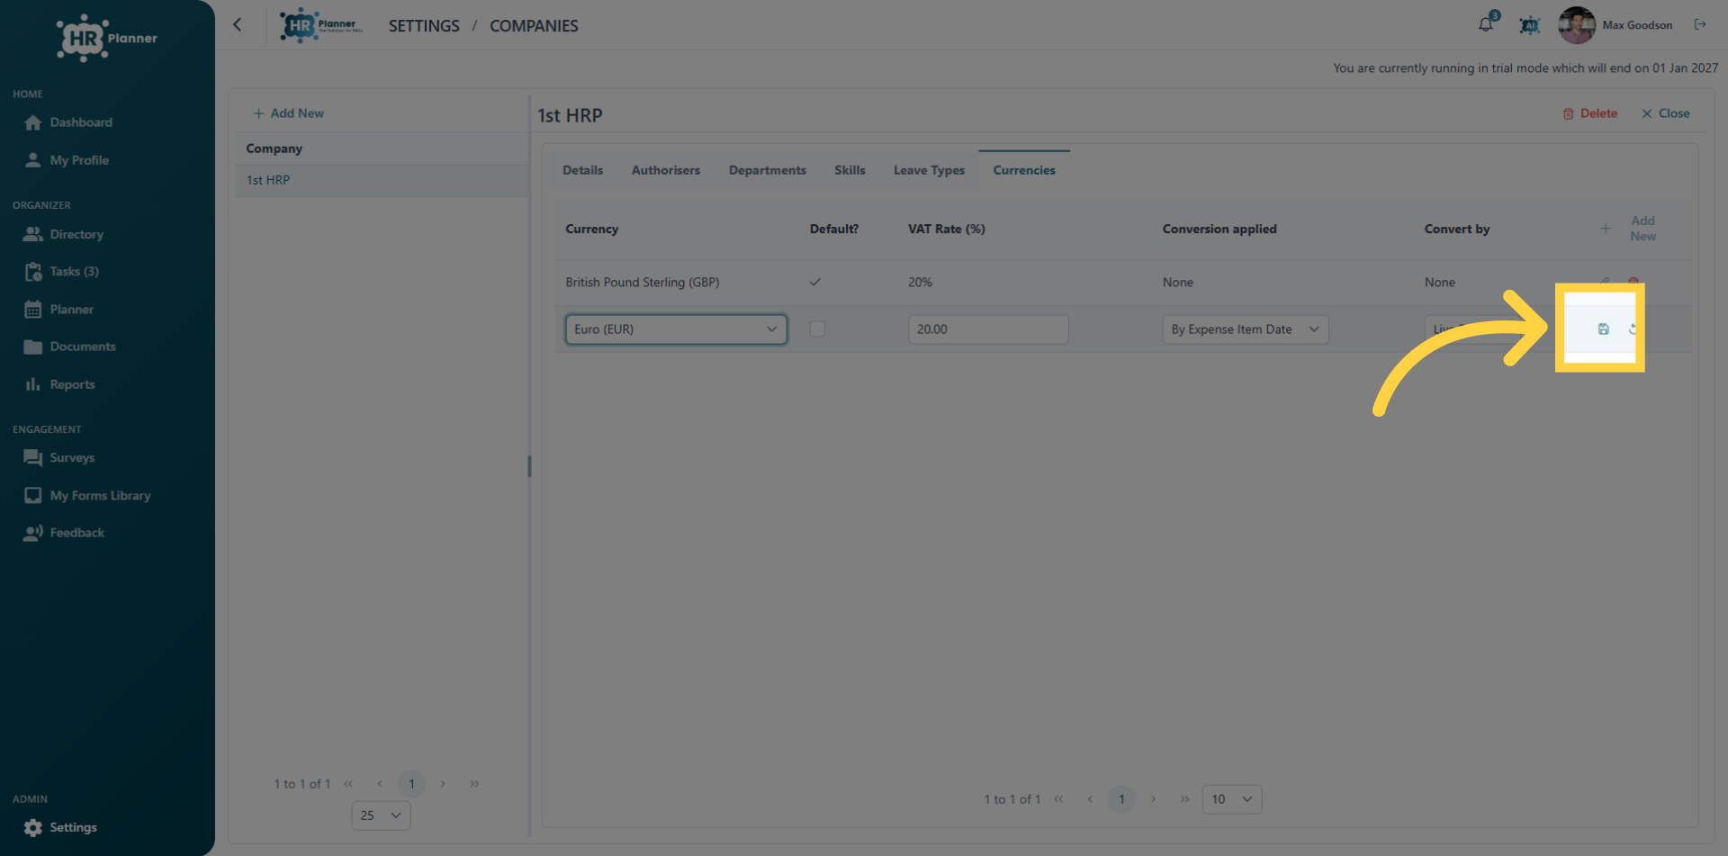1728x856 pixels.
Task: Open Dashboard from the sidebar
Action: click(x=81, y=122)
